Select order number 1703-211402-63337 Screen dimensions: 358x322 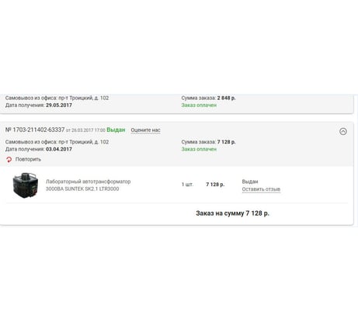(x=35, y=130)
